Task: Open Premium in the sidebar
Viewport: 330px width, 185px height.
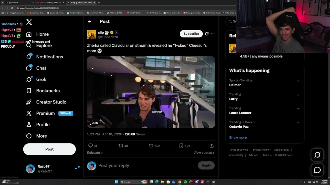Action: click(49, 113)
